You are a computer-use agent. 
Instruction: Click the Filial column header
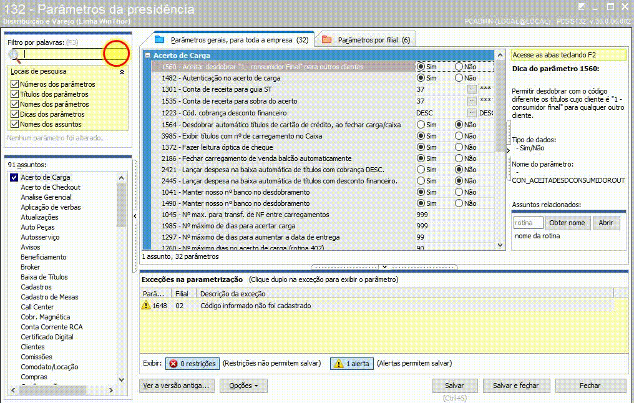click(x=183, y=294)
